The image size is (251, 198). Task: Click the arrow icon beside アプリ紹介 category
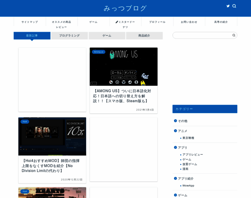(175, 178)
